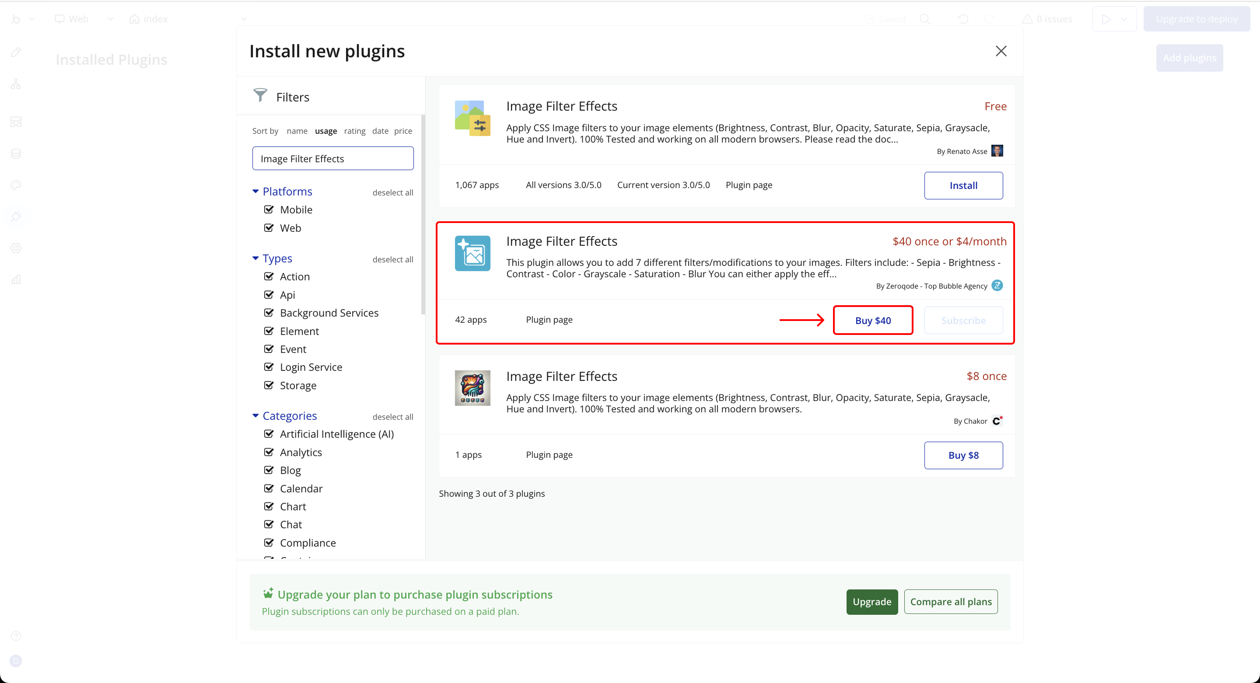This screenshot has height=683, width=1260.
Task: Collapse the Categories filter section
Action: click(255, 415)
